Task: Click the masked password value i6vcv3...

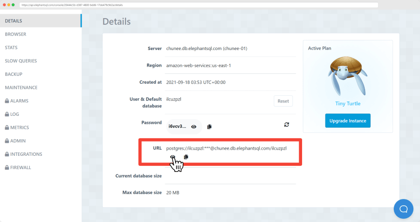Action: point(177,126)
